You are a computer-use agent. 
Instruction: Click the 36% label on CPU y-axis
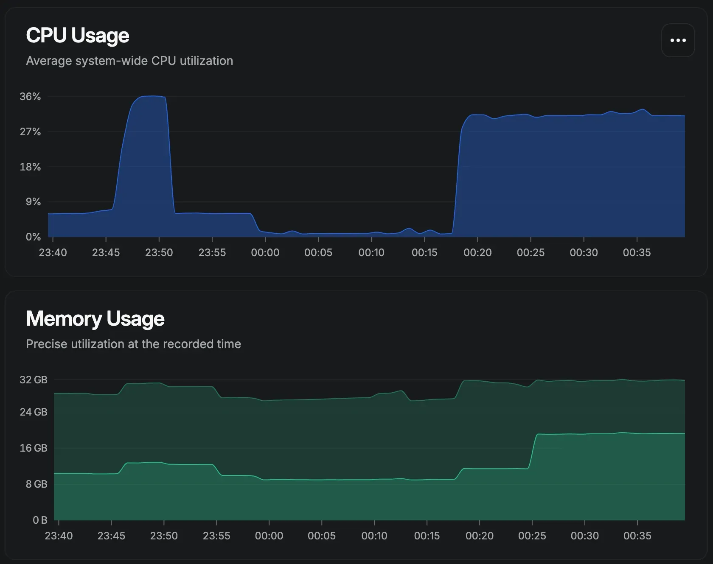click(30, 97)
